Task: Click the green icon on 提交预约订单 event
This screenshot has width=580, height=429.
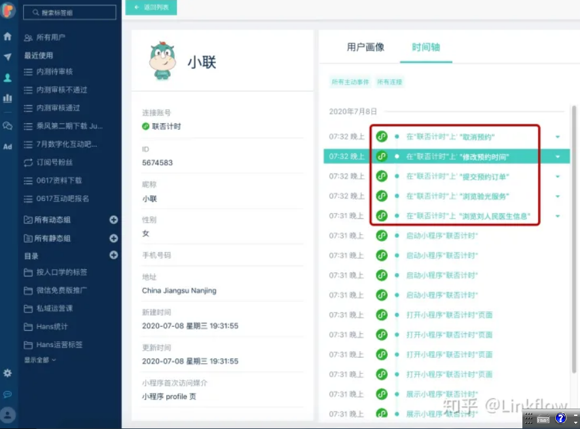Action: click(x=382, y=176)
